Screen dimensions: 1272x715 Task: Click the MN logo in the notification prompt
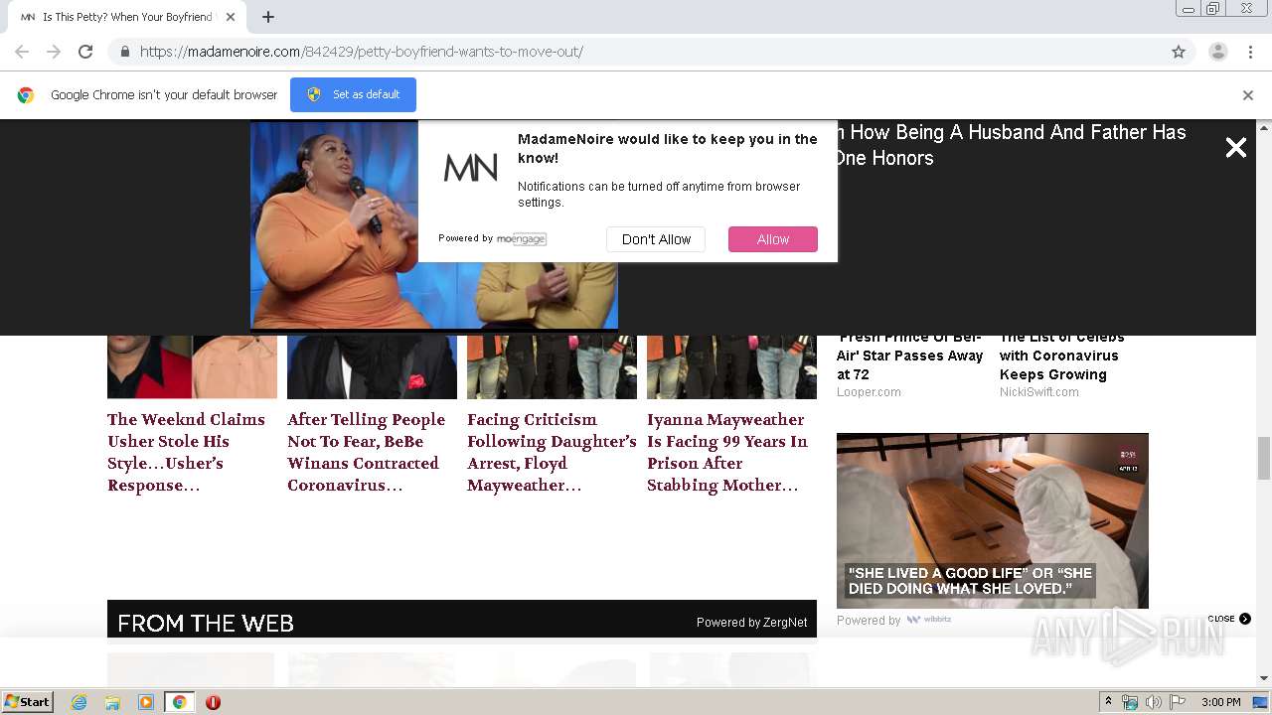coord(470,168)
